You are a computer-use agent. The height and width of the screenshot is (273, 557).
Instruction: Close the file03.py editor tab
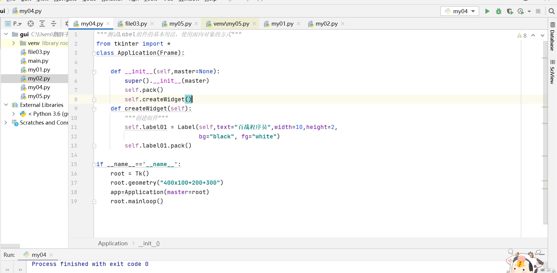152,24
